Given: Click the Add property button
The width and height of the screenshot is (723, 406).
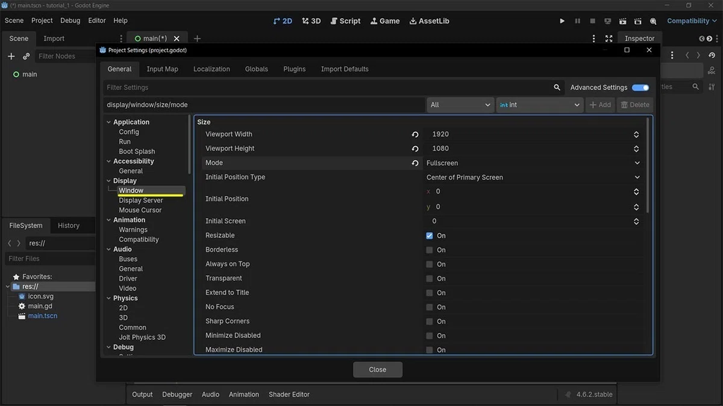Looking at the screenshot, I should pos(600,105).
